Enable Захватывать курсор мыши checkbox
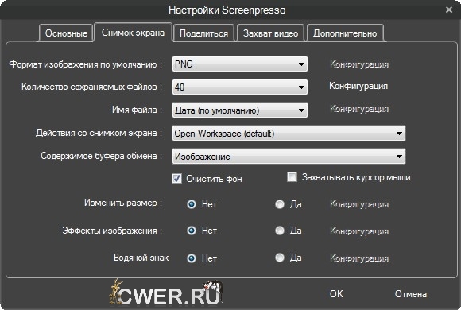Screen dimensions: 461x310 click(x=292, y=177)
